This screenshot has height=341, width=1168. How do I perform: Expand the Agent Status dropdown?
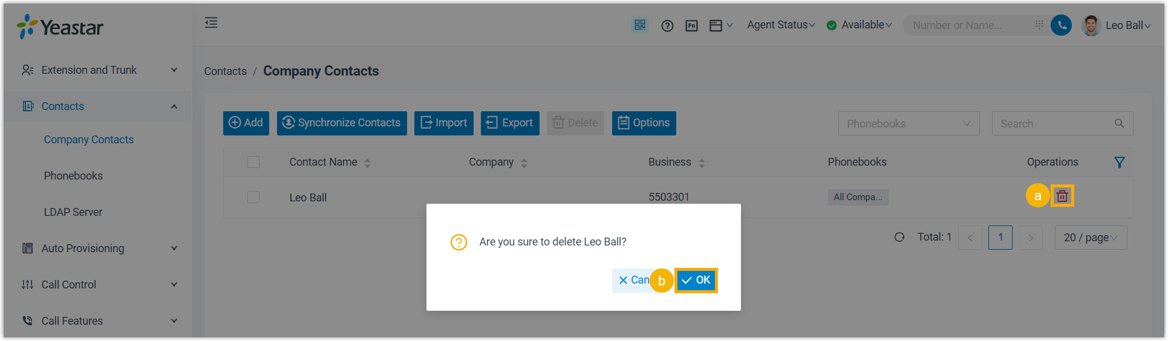781,25
